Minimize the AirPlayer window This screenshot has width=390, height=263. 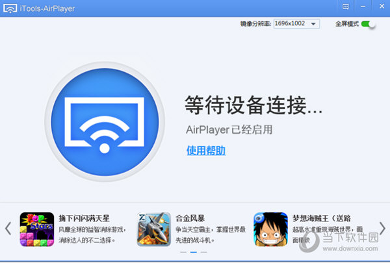point(363,6)
